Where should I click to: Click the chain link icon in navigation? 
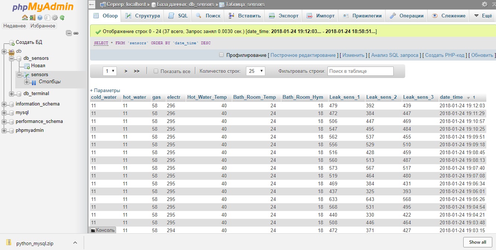[x=76, y=33]
